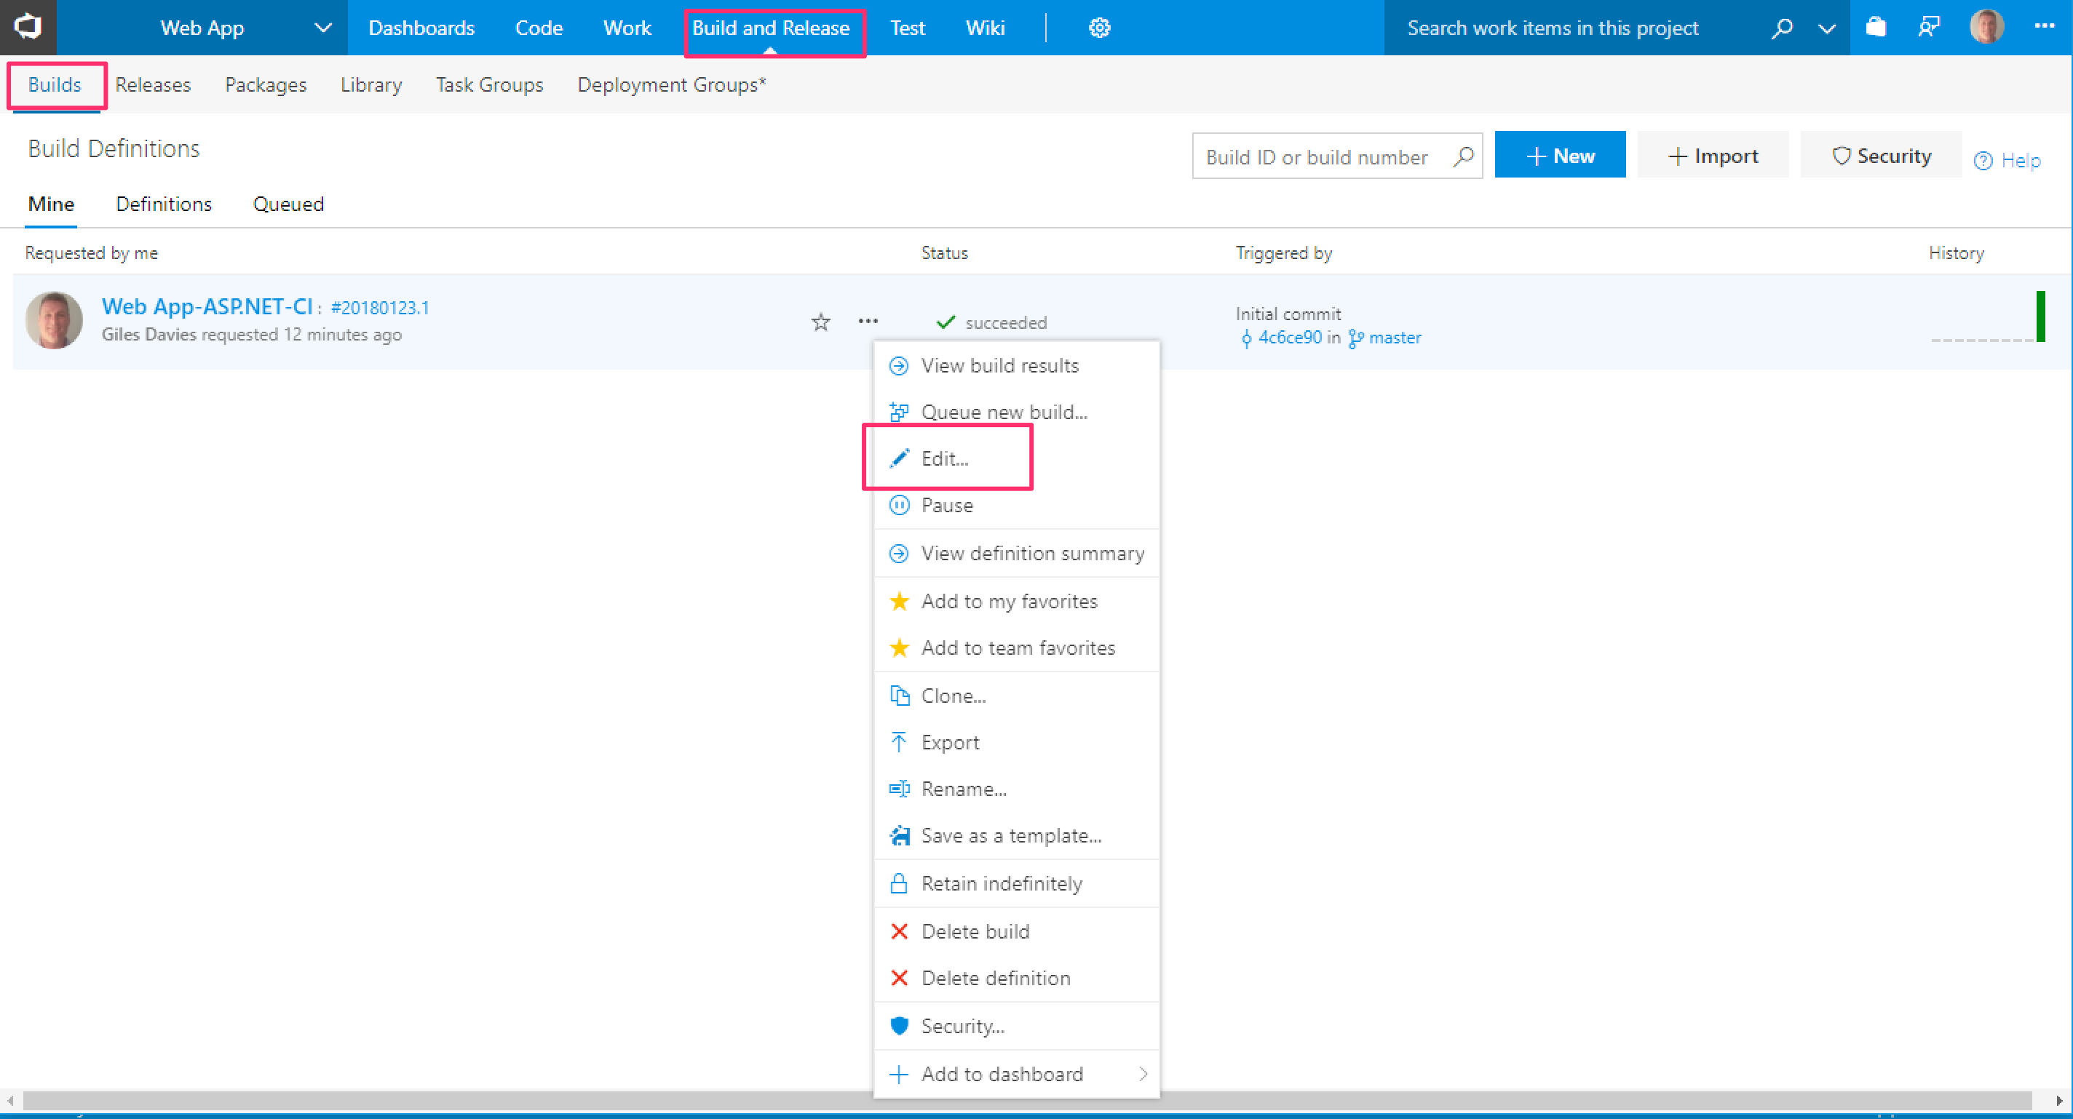Expand the search options chevron
The width and height of the screenshot is (2073, 1119).
pos(1827,28)
